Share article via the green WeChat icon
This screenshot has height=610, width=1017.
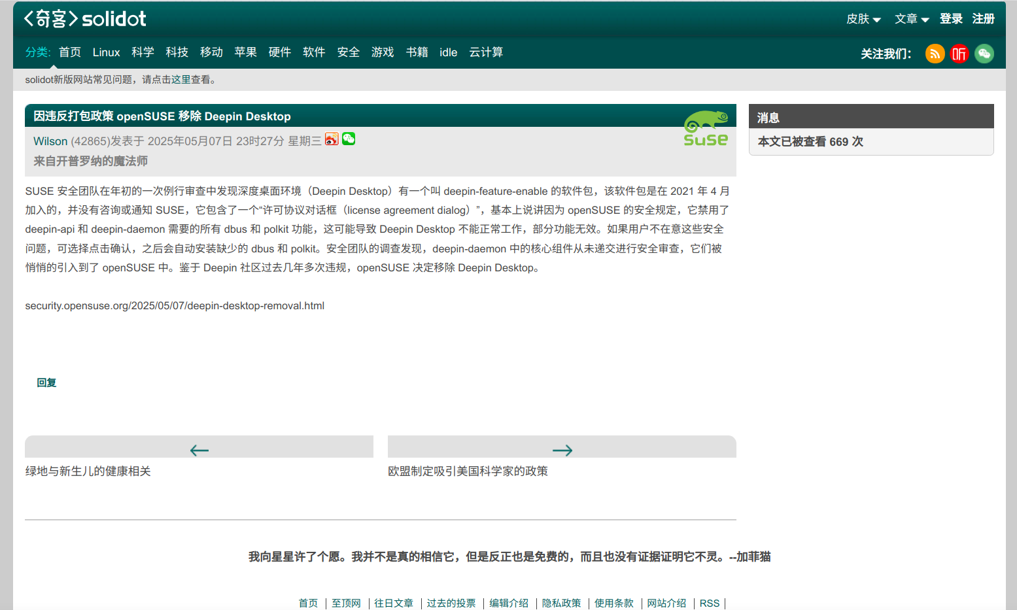point(349,139)
